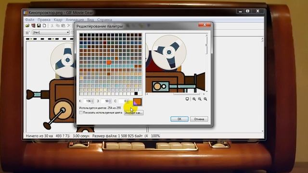Open the Файл menu
The height and width of the screenshot is (173, 308).
pos(30,20)
